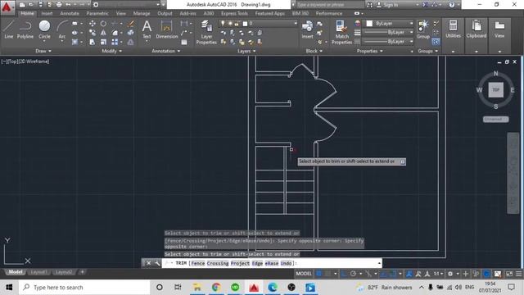Toggle MODEL space button in status bar
Image resolution: width=524 pixels, height=295 pixels.
pyautogui.click(x=304, y=274)
